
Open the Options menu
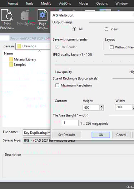[x=102, y=4]
